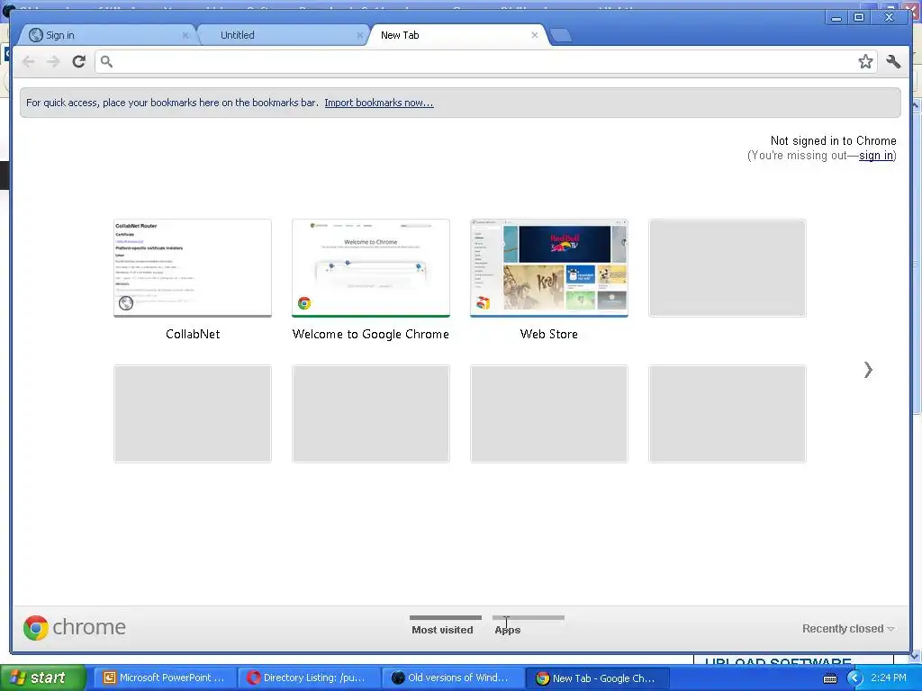The width and height of the screenshot is (922, 691).
Task: Click the keyboard icon in system tray
Action: point(829,678)
